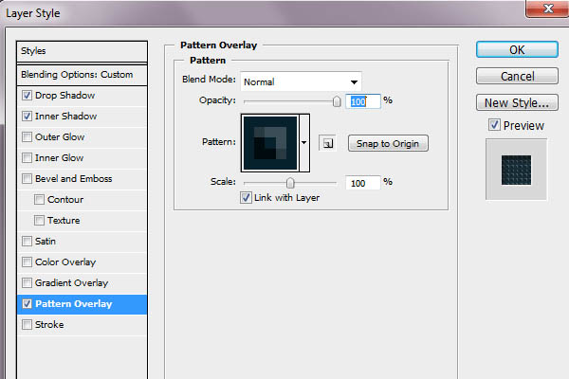
Task: Open the Blend Mode Normal dropdown
Action: click(x=301, y=81)
